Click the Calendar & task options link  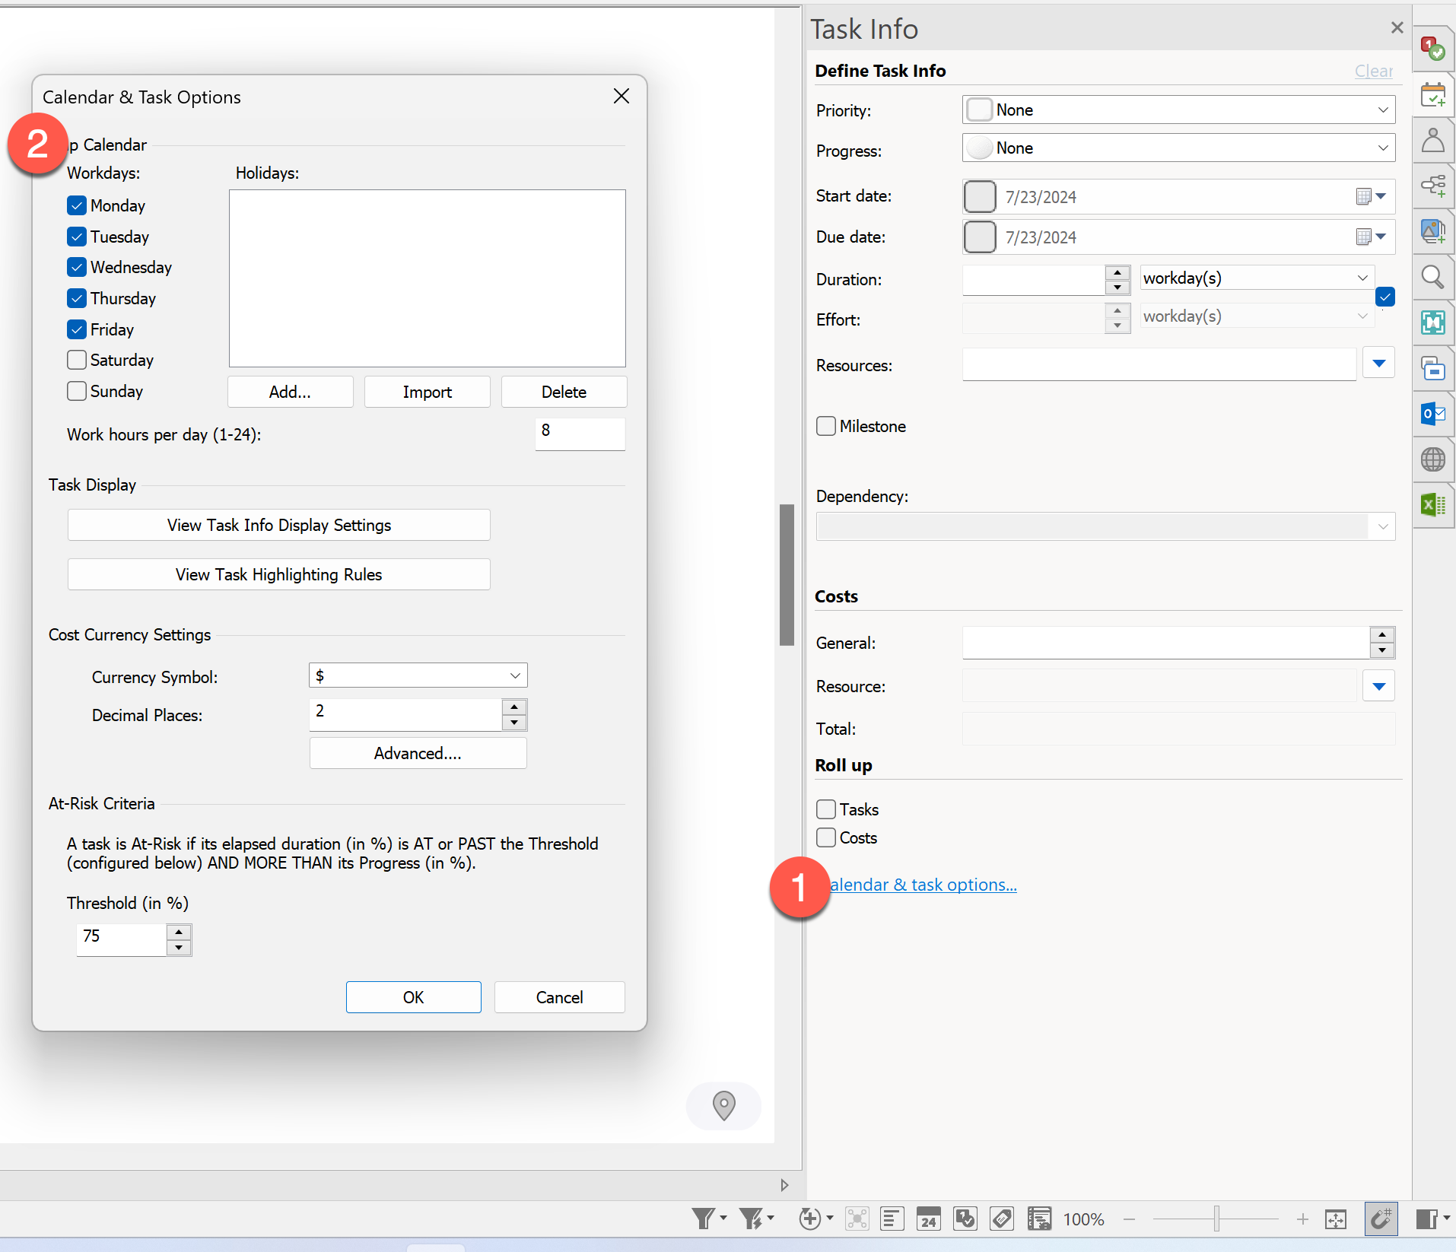point(923,885)
